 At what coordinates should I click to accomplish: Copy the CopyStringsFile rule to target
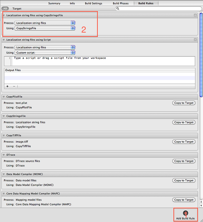184,122
